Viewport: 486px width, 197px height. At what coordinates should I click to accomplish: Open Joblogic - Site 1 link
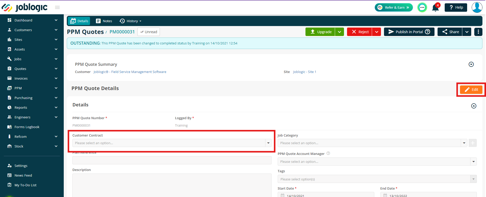pyautogui.click(x=304, y=72)
